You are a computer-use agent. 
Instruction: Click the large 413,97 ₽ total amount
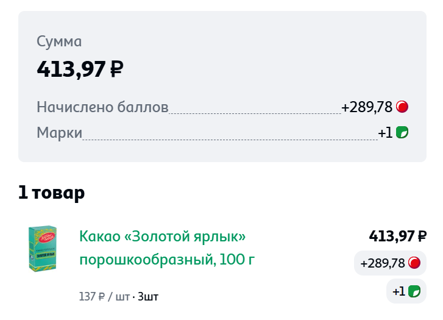(80, 69)
